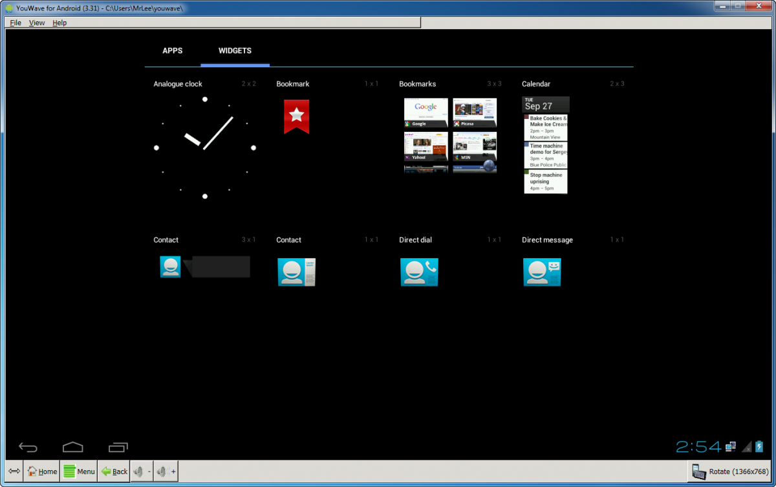This screenshot has height=487, width=776.
Task: Pick the Calendar widget preview
Action: click(x=545, y=145)
